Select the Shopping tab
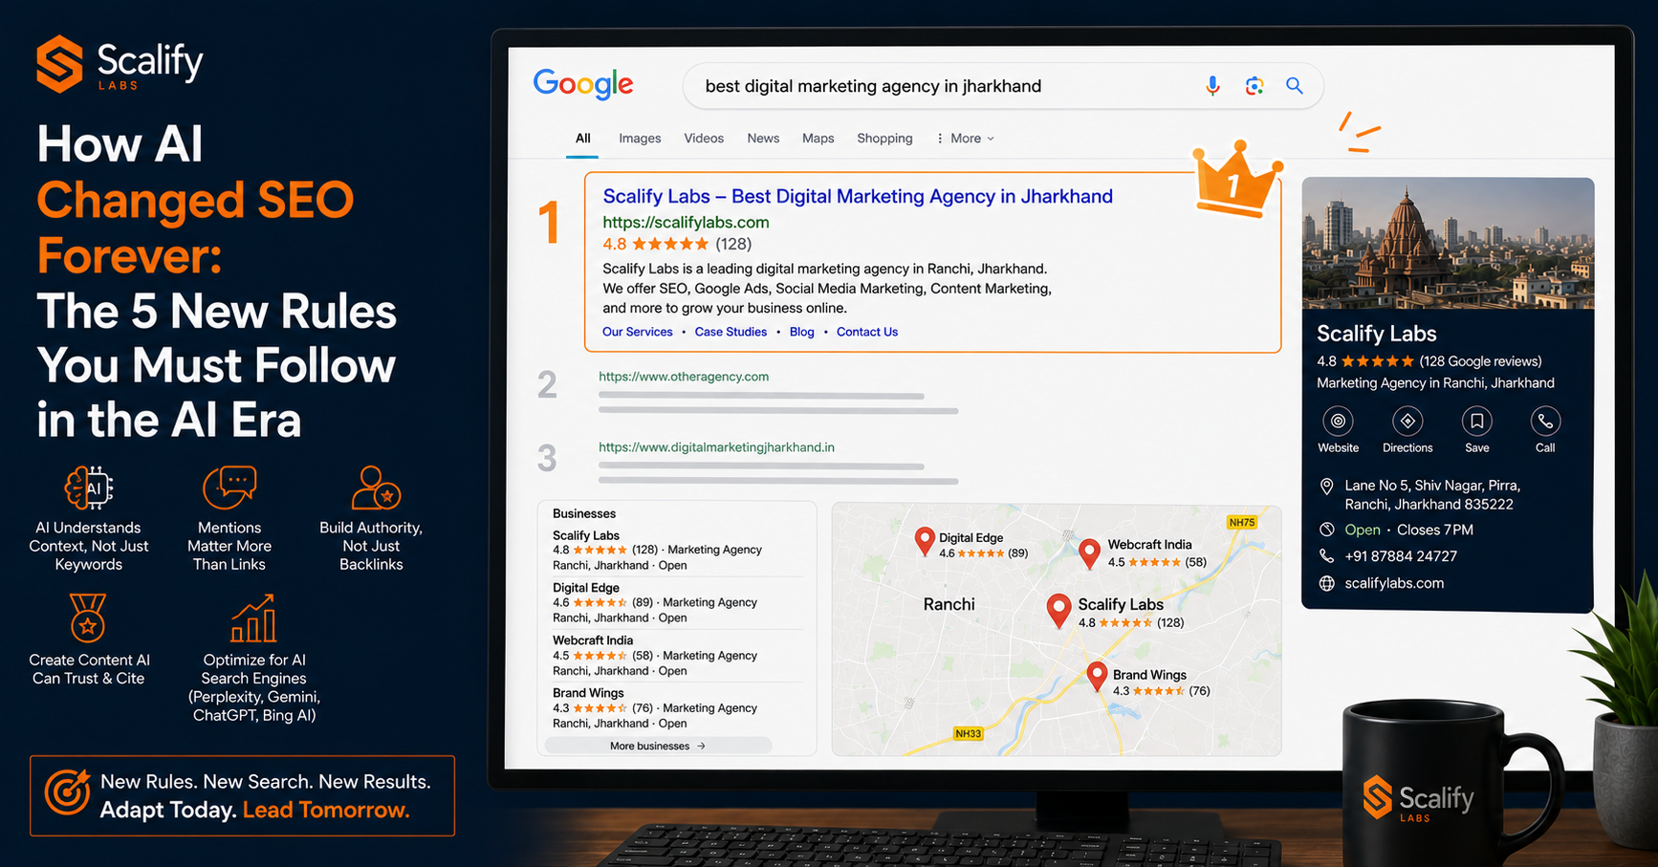1658x867 pixels. (x=884, y=139)
